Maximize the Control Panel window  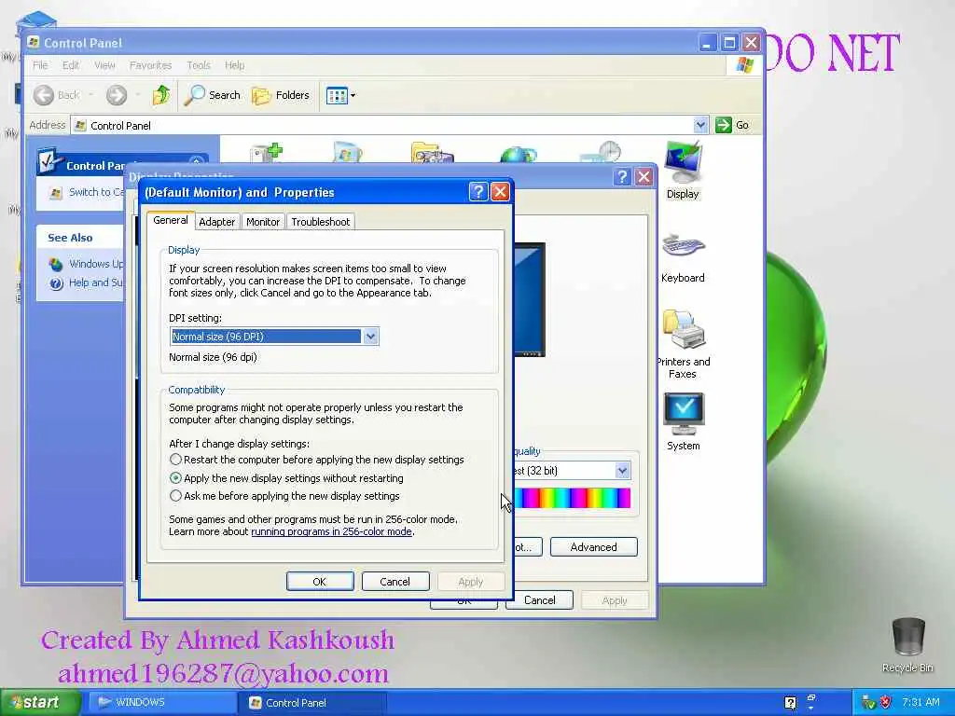click(729, 43)
